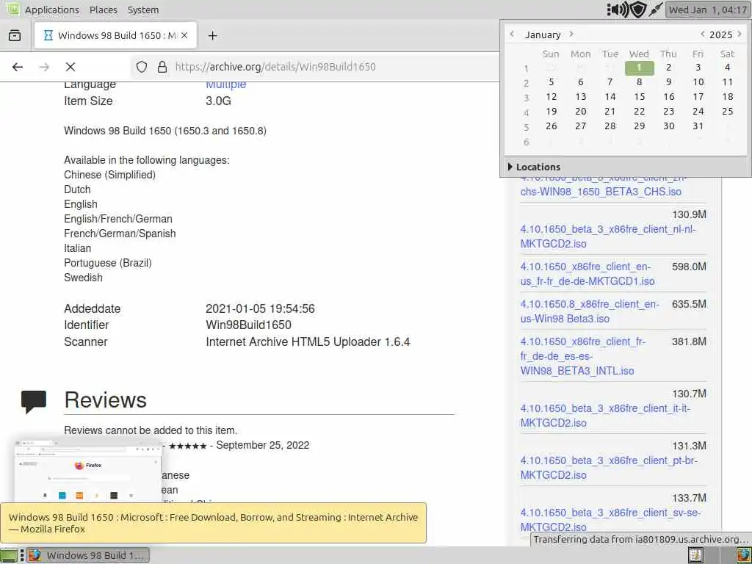Click the show desktop panel button
The width and height of the screenshot is (752, 564).
(x=9, y=555)
